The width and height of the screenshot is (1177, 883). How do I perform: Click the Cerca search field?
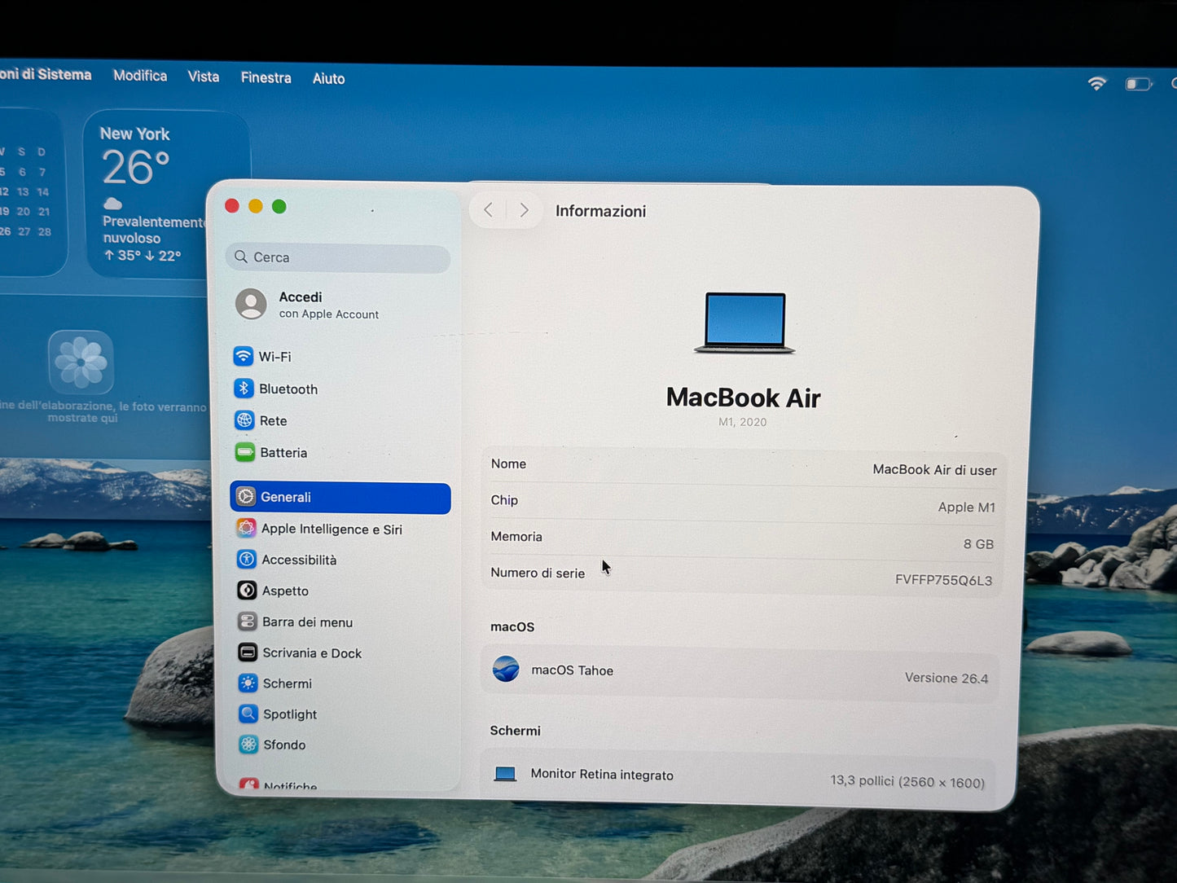pyautogui.click(x=338, y=257)
